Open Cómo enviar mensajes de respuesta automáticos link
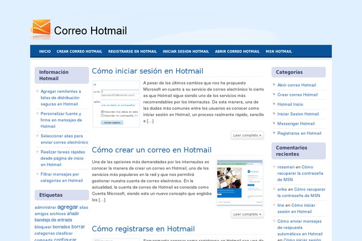Viewport: 362px width, 241px height. pos(300,227)
